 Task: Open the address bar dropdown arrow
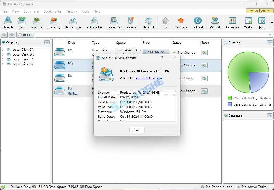tap(270, 35)
